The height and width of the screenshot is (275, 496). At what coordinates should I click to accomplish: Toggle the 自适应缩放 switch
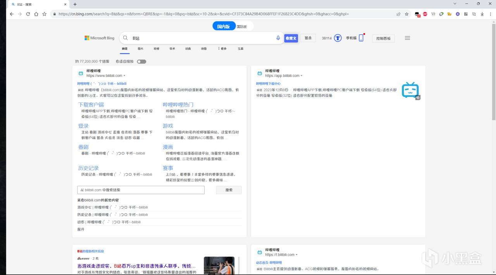coord(141,61)
